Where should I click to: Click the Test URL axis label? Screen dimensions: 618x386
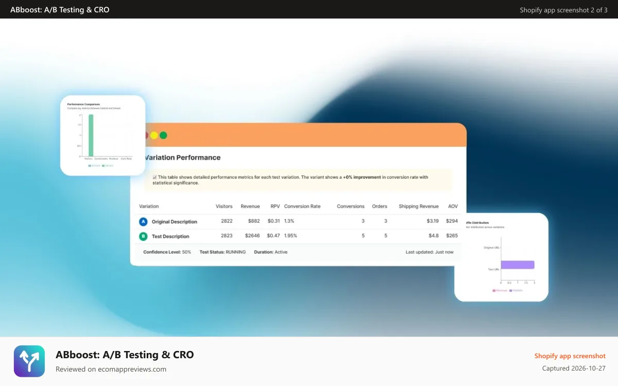[494, 270]
